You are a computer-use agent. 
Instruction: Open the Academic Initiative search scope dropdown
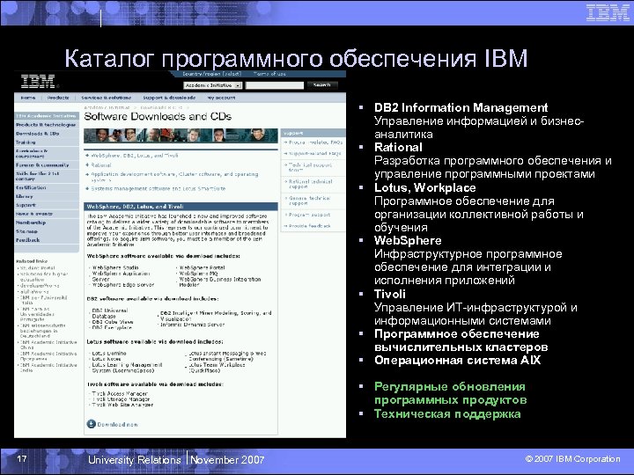point(213,85)
